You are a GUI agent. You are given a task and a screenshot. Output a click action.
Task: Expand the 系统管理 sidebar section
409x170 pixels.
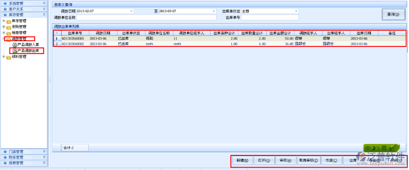coord(24,3)
